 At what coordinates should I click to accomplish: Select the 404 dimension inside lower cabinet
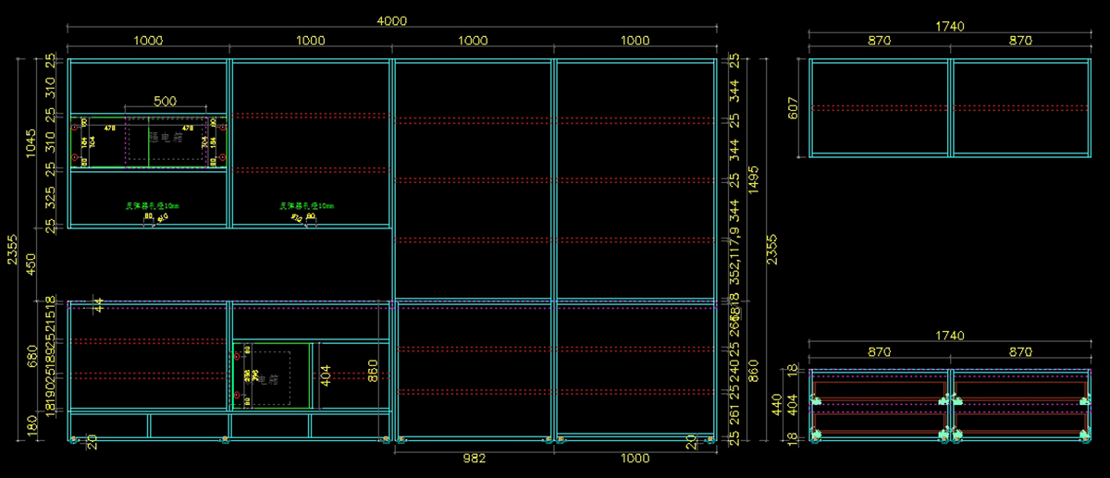pos(326,375)
